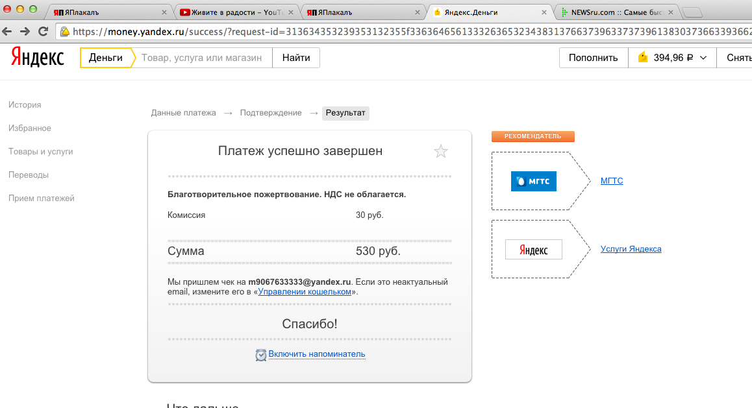Image resolution: width=752 pixels, height=408 pixels.
Task: Click the Данные платежа step
Action: 183,113
